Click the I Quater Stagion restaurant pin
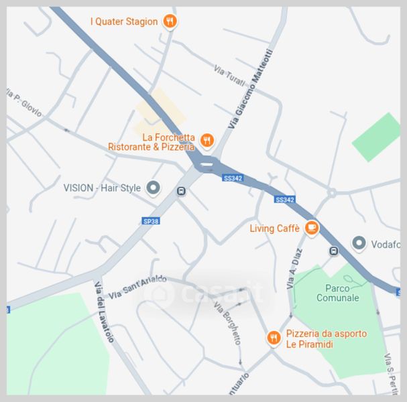 170,21
